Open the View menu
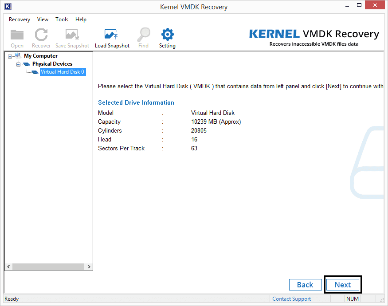388x306 pixels. coord(43,20)
